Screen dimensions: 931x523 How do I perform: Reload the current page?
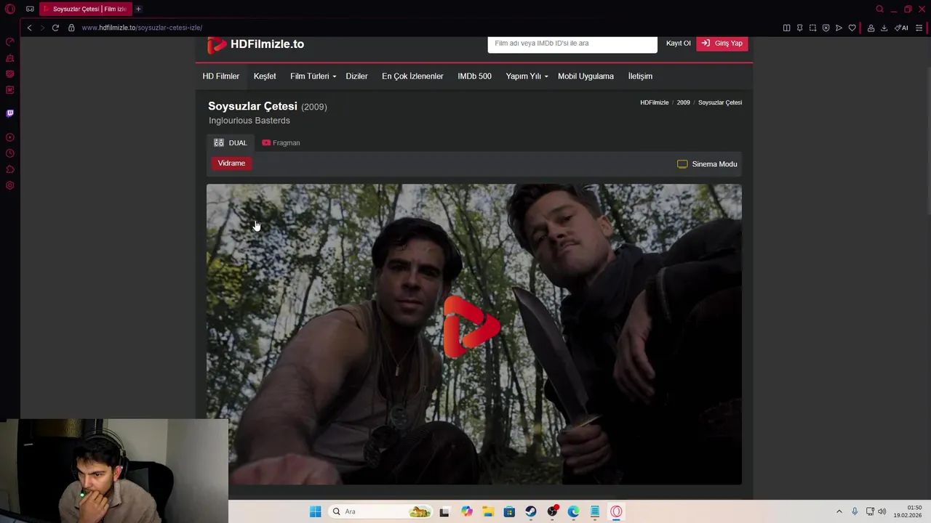(x=55, y=28)
